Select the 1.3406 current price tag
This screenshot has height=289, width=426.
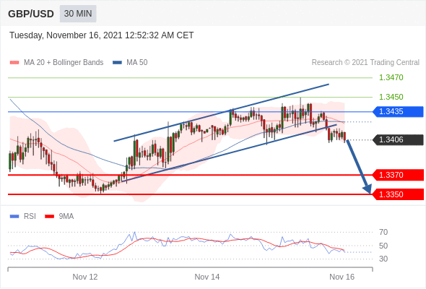click(398, 140)
